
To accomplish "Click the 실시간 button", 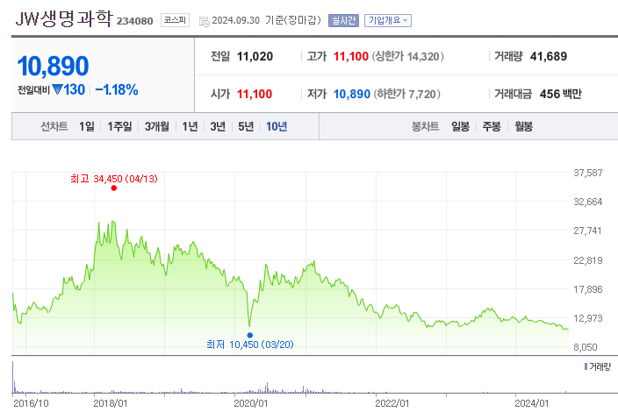I will click(344, 20).
